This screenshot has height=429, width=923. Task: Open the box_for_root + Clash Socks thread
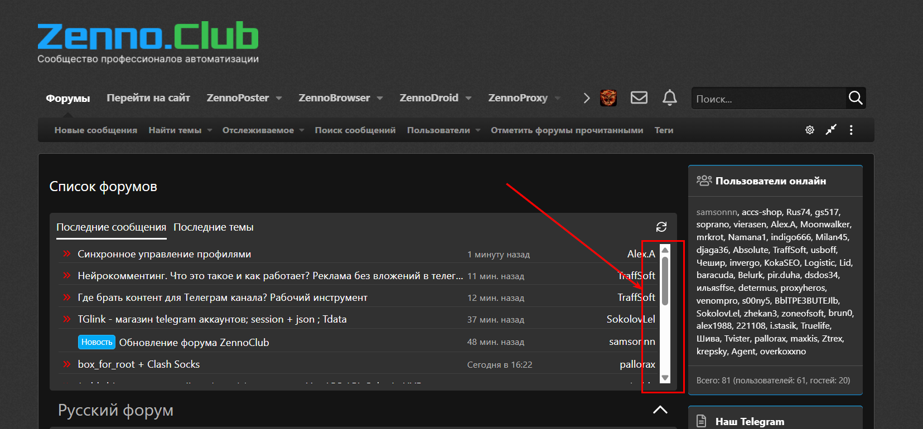[x=139, y=364]
